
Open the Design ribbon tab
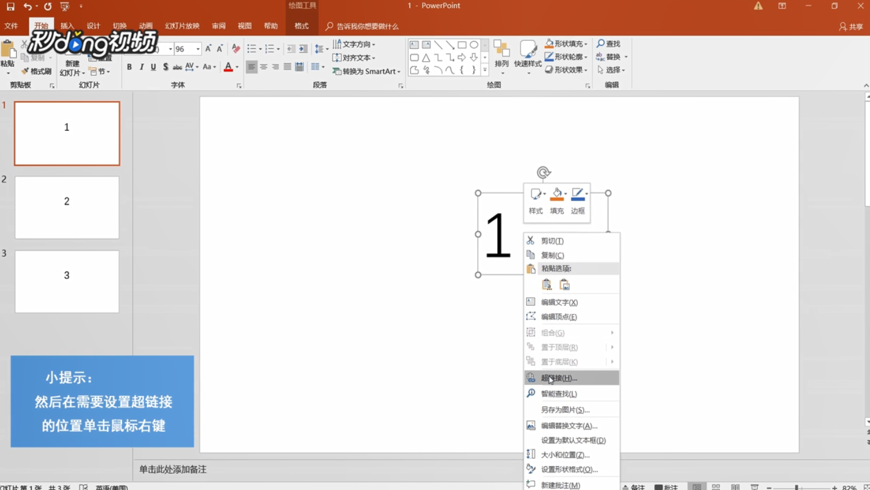tap(94, 26)
